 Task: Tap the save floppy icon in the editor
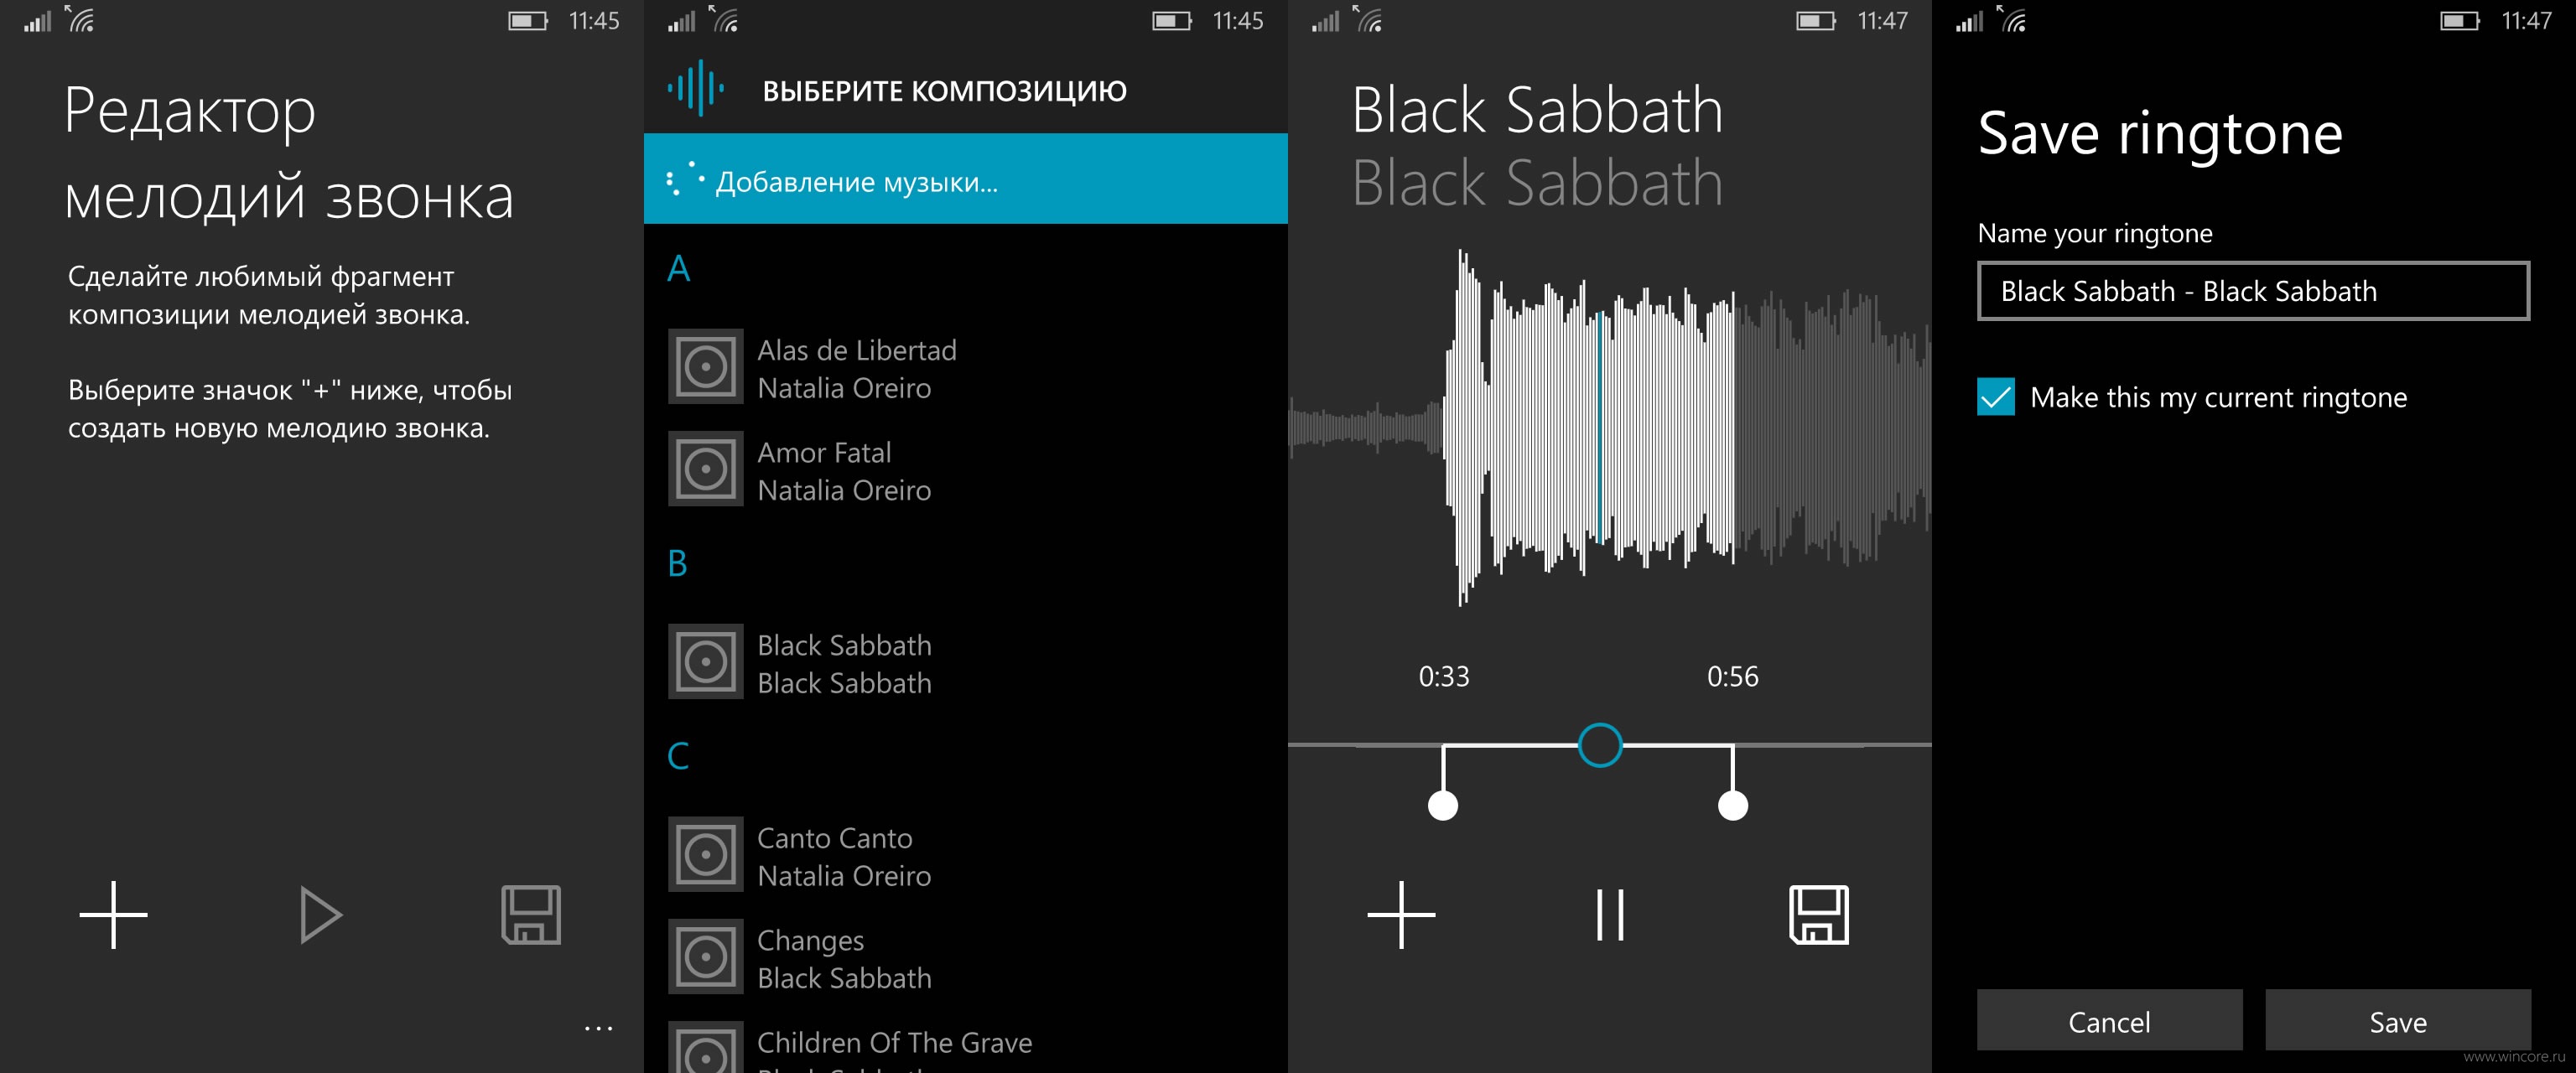[x=1819, y=914]
